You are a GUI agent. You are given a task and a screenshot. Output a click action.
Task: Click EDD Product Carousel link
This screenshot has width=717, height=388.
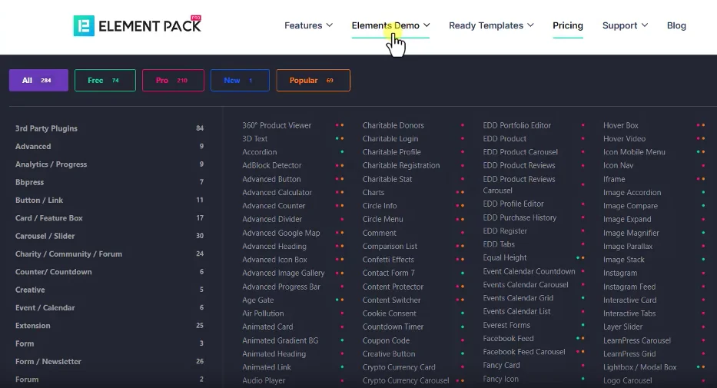pyautogui.click(x=520, y=151)
